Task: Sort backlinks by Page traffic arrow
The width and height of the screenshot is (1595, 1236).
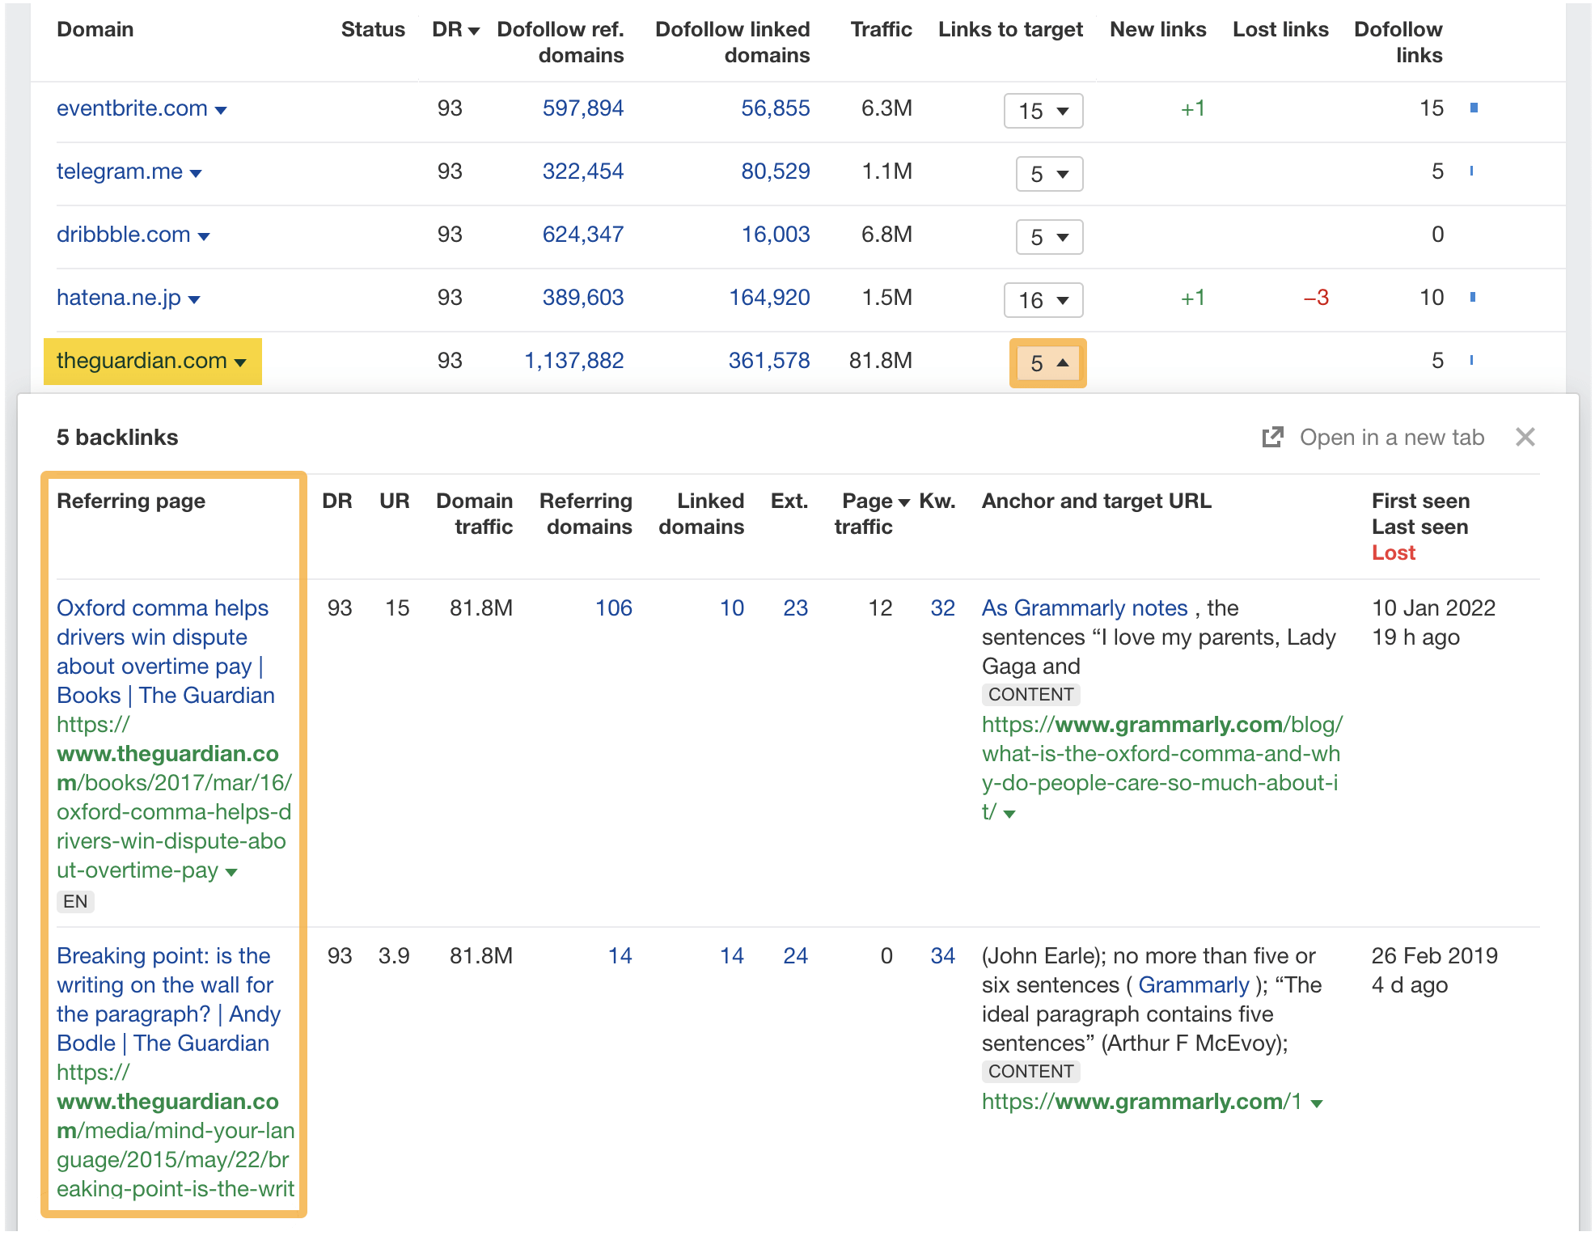Action: (906, 501)
